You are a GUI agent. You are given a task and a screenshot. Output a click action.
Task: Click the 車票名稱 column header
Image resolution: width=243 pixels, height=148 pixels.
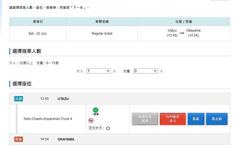(102, 22)
